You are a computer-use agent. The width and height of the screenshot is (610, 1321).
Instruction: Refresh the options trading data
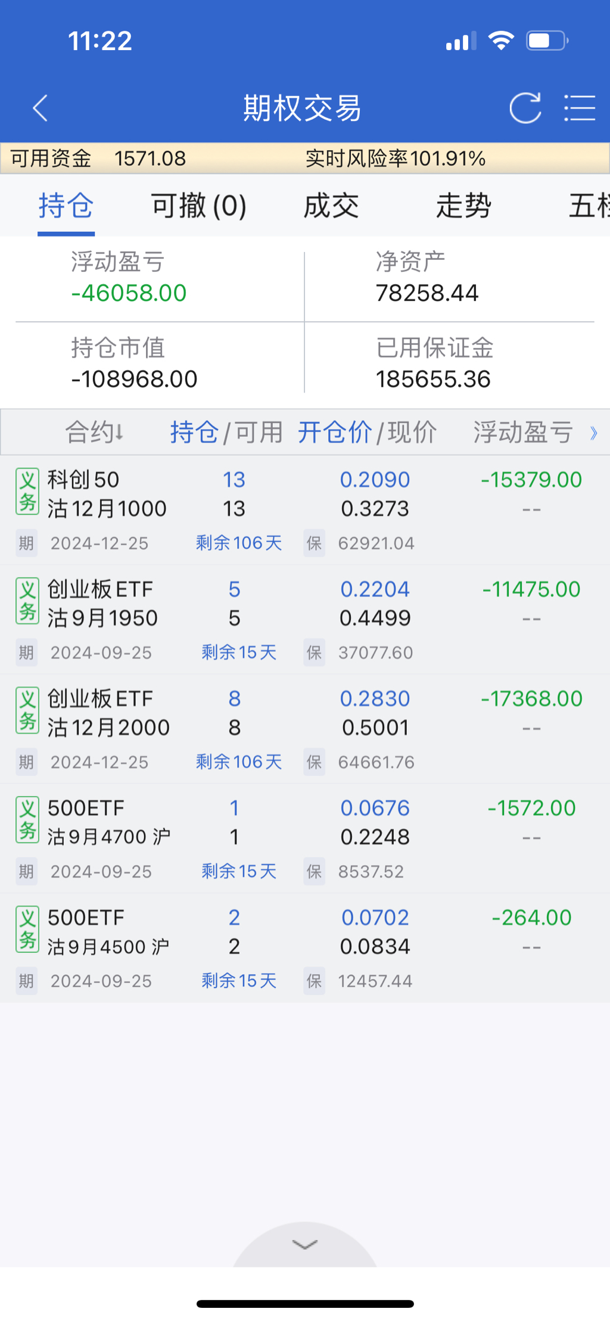pos(525,108)
